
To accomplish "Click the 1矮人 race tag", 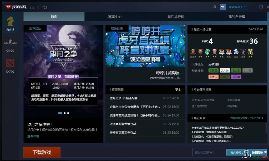I will 214,77.
